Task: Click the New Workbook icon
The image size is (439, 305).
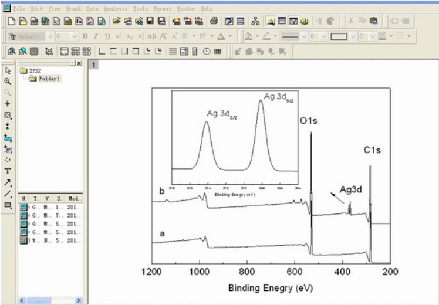Action: tap(34, 21)
